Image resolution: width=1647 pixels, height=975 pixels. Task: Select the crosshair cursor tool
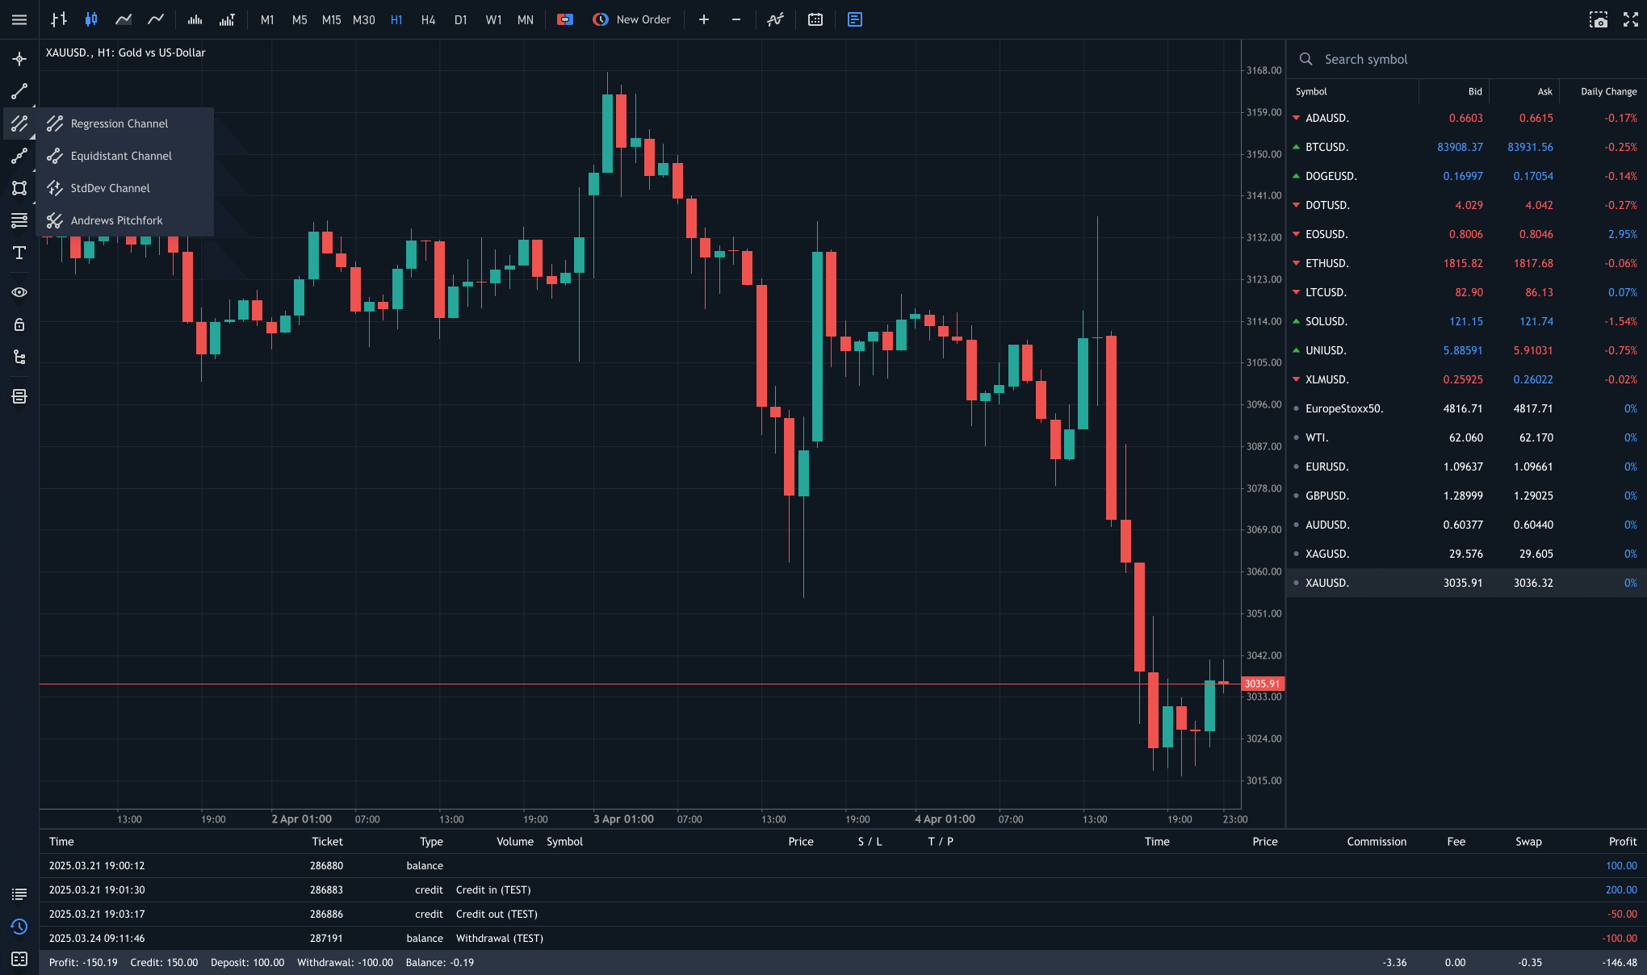pos(19,59)
